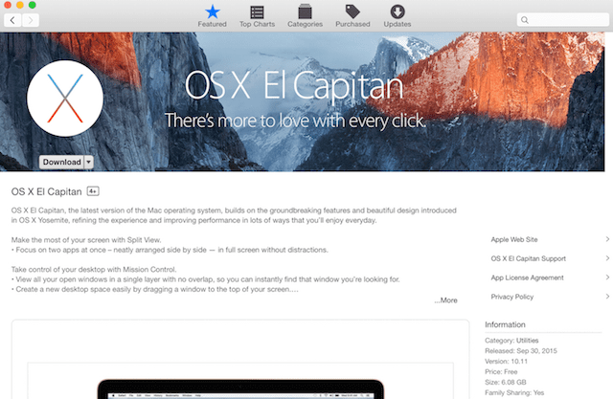Open the Top Charts icon

[257, 11]
